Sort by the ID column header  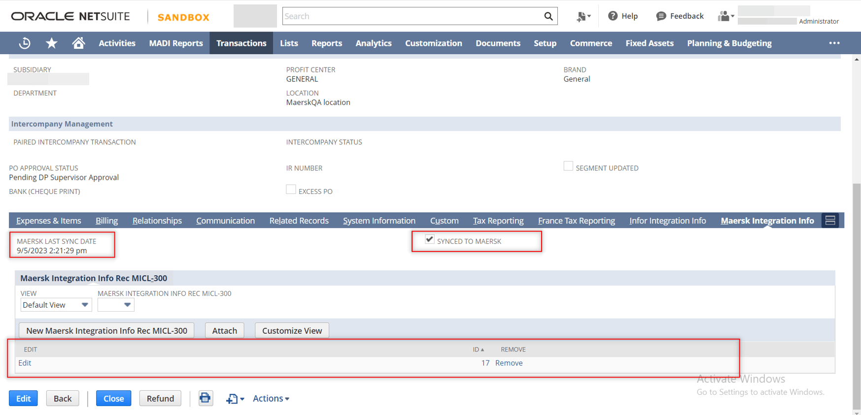(478, 350)
